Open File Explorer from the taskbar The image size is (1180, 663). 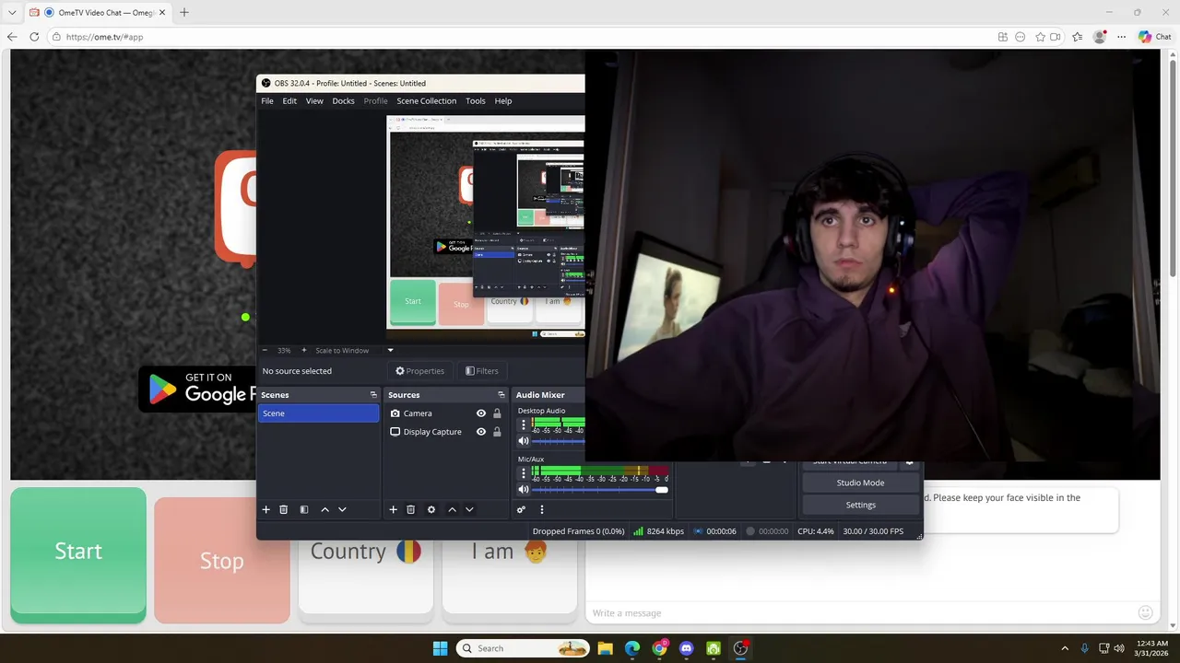(x=605, y=648)
